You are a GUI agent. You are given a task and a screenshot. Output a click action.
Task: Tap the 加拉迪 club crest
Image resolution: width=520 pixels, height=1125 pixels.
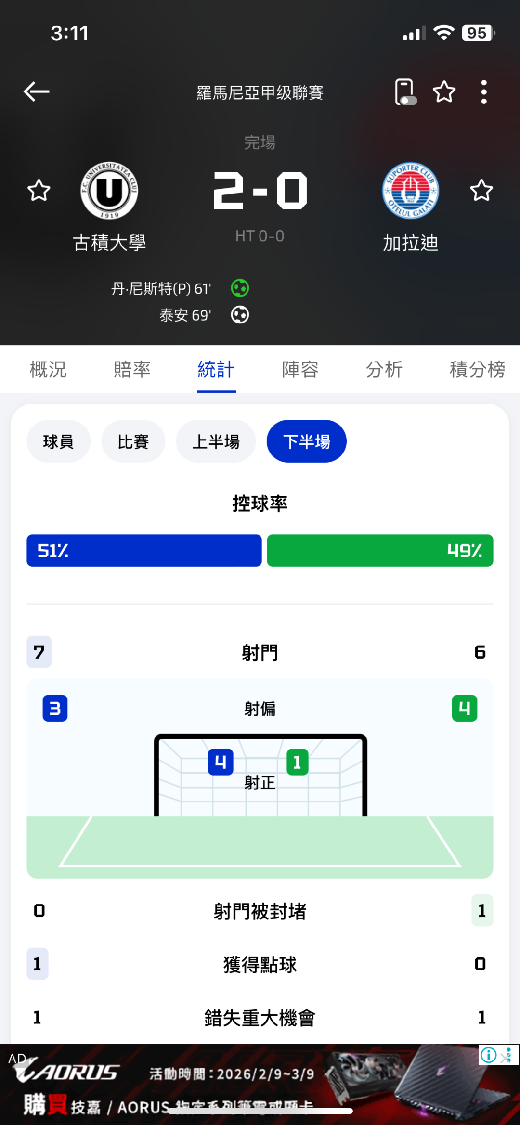(410, 191)
